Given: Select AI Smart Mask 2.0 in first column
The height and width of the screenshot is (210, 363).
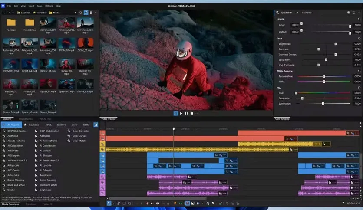Looking at the screenshot, I should pos(15,160).
